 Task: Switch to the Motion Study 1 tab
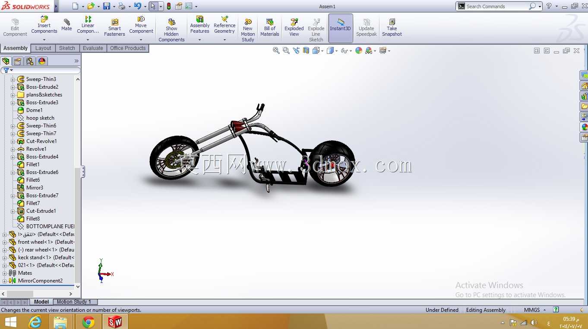pos(74,302)
